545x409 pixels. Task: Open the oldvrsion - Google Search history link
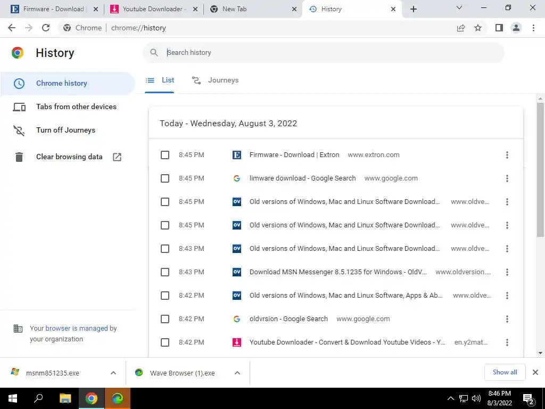pos(288,319)
